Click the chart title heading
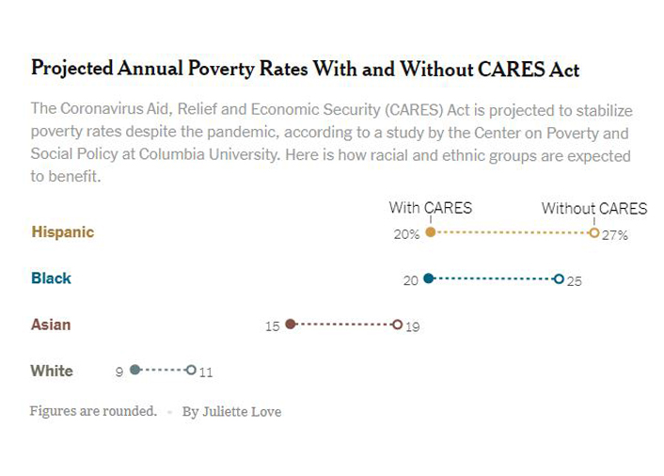Image resolution: width=664 pixels, height=476 pixels. tap(306, 68)
